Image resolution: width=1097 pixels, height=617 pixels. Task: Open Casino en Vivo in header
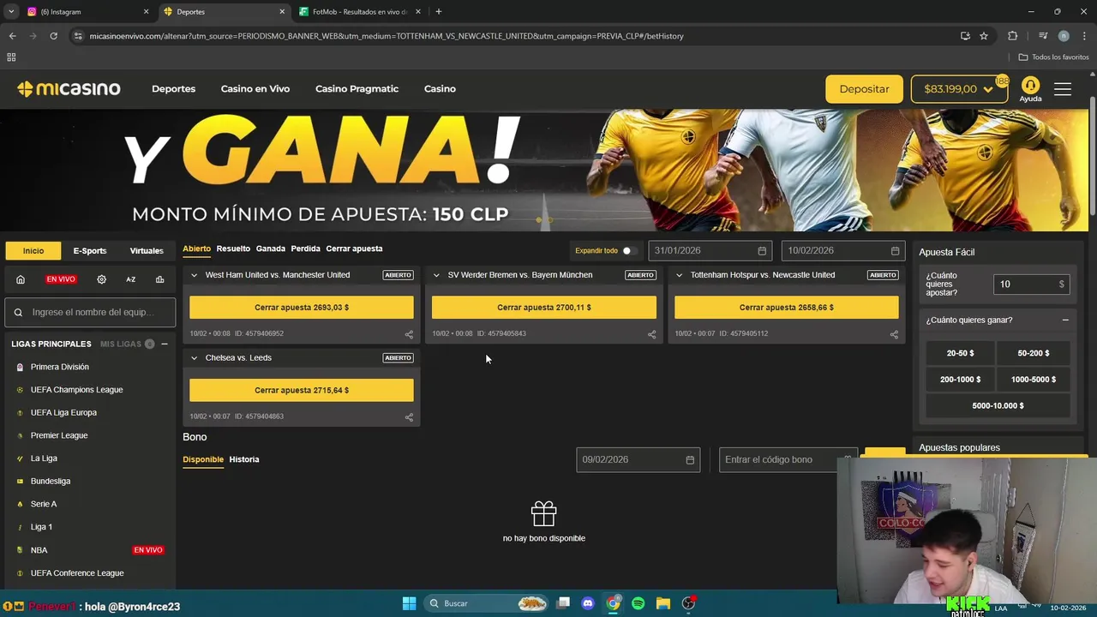(255, 89)
